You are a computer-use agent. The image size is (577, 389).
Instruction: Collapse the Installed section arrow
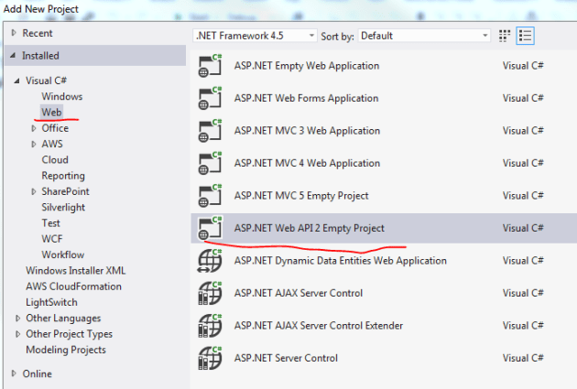[13, 55]
